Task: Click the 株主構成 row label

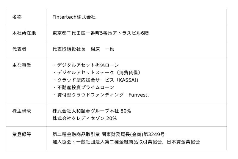Action: 22,111
